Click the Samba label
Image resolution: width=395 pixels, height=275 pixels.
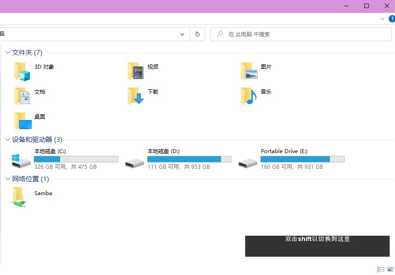(43, 193)
